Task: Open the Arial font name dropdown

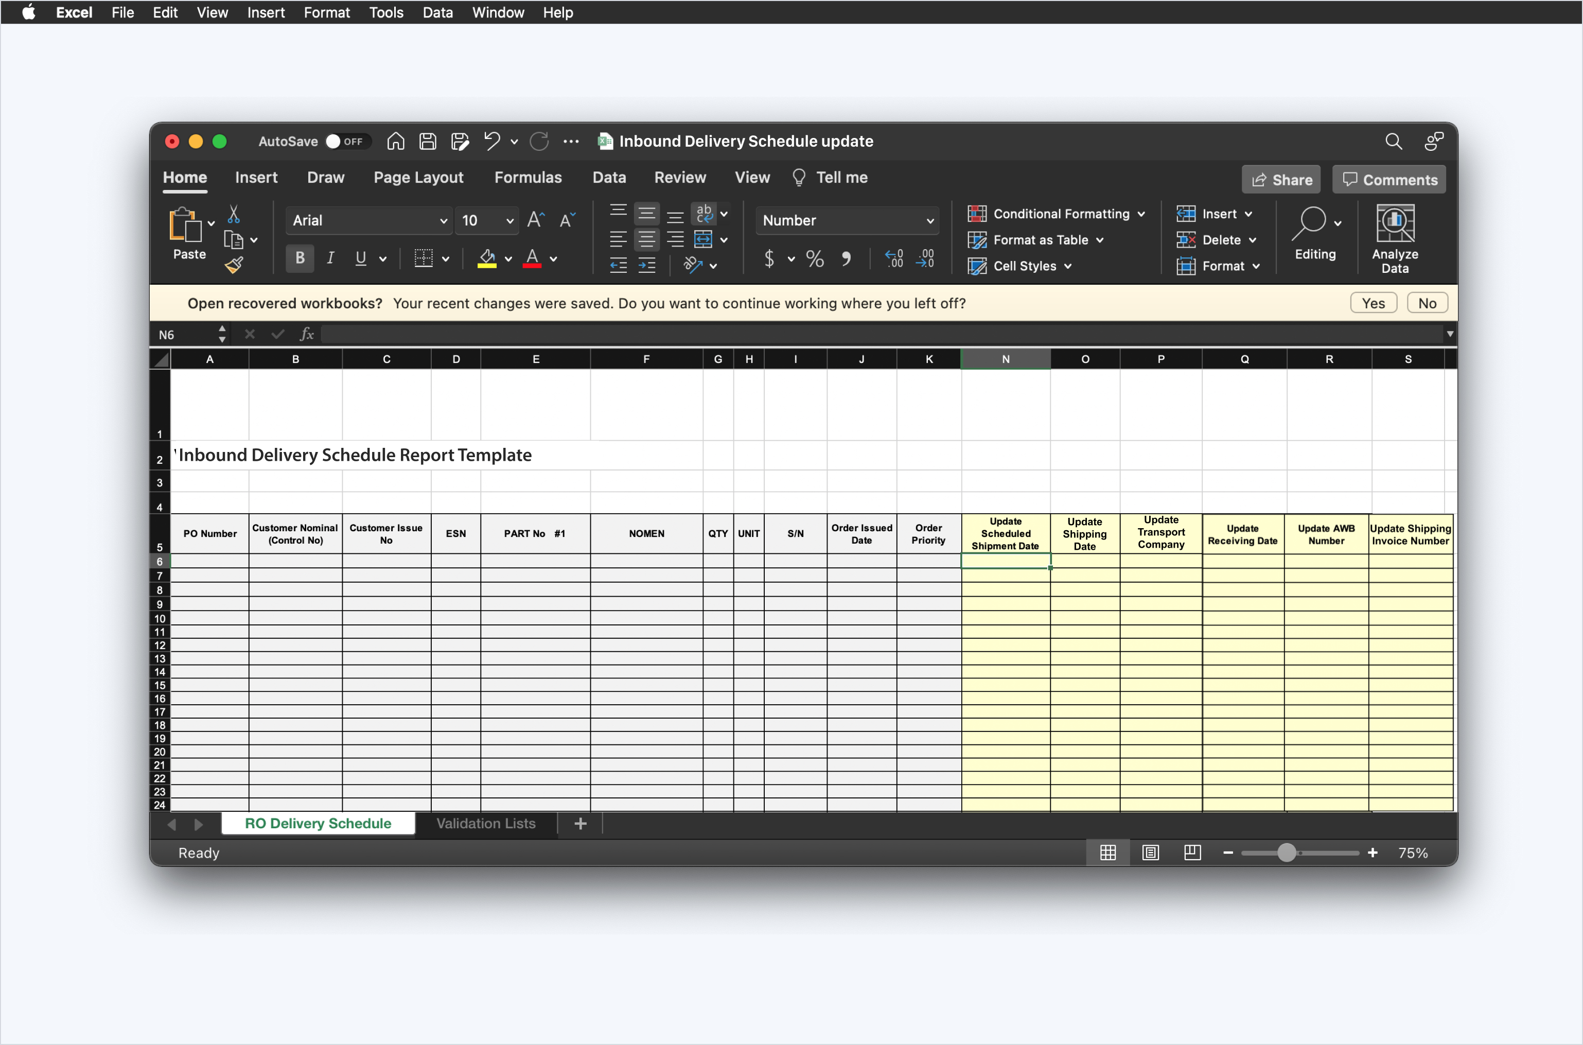Action: pos(443,221)
